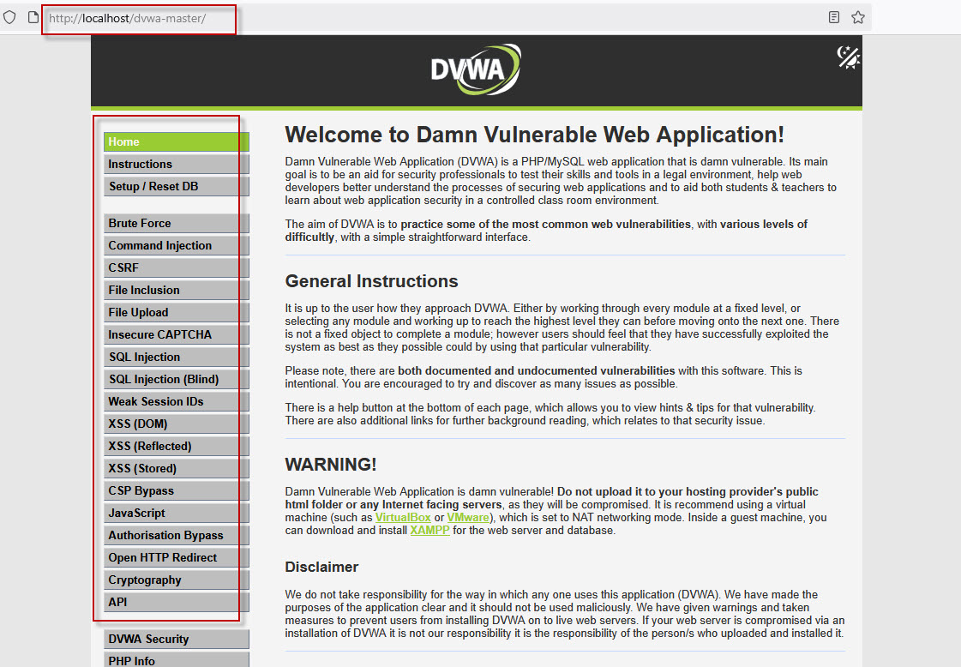Viewport: 961px width, 667px height.
Task: Follow the VMware link
Action: coord(468,518)
